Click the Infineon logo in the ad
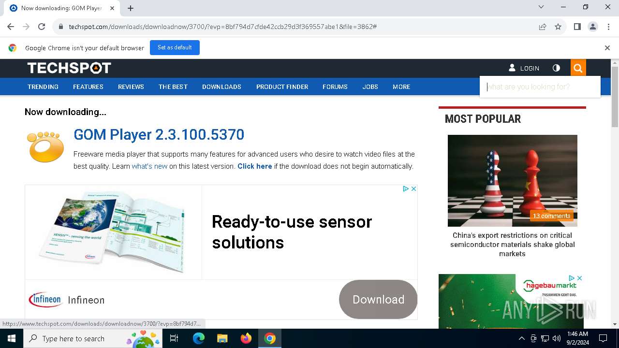 [45, 300]
